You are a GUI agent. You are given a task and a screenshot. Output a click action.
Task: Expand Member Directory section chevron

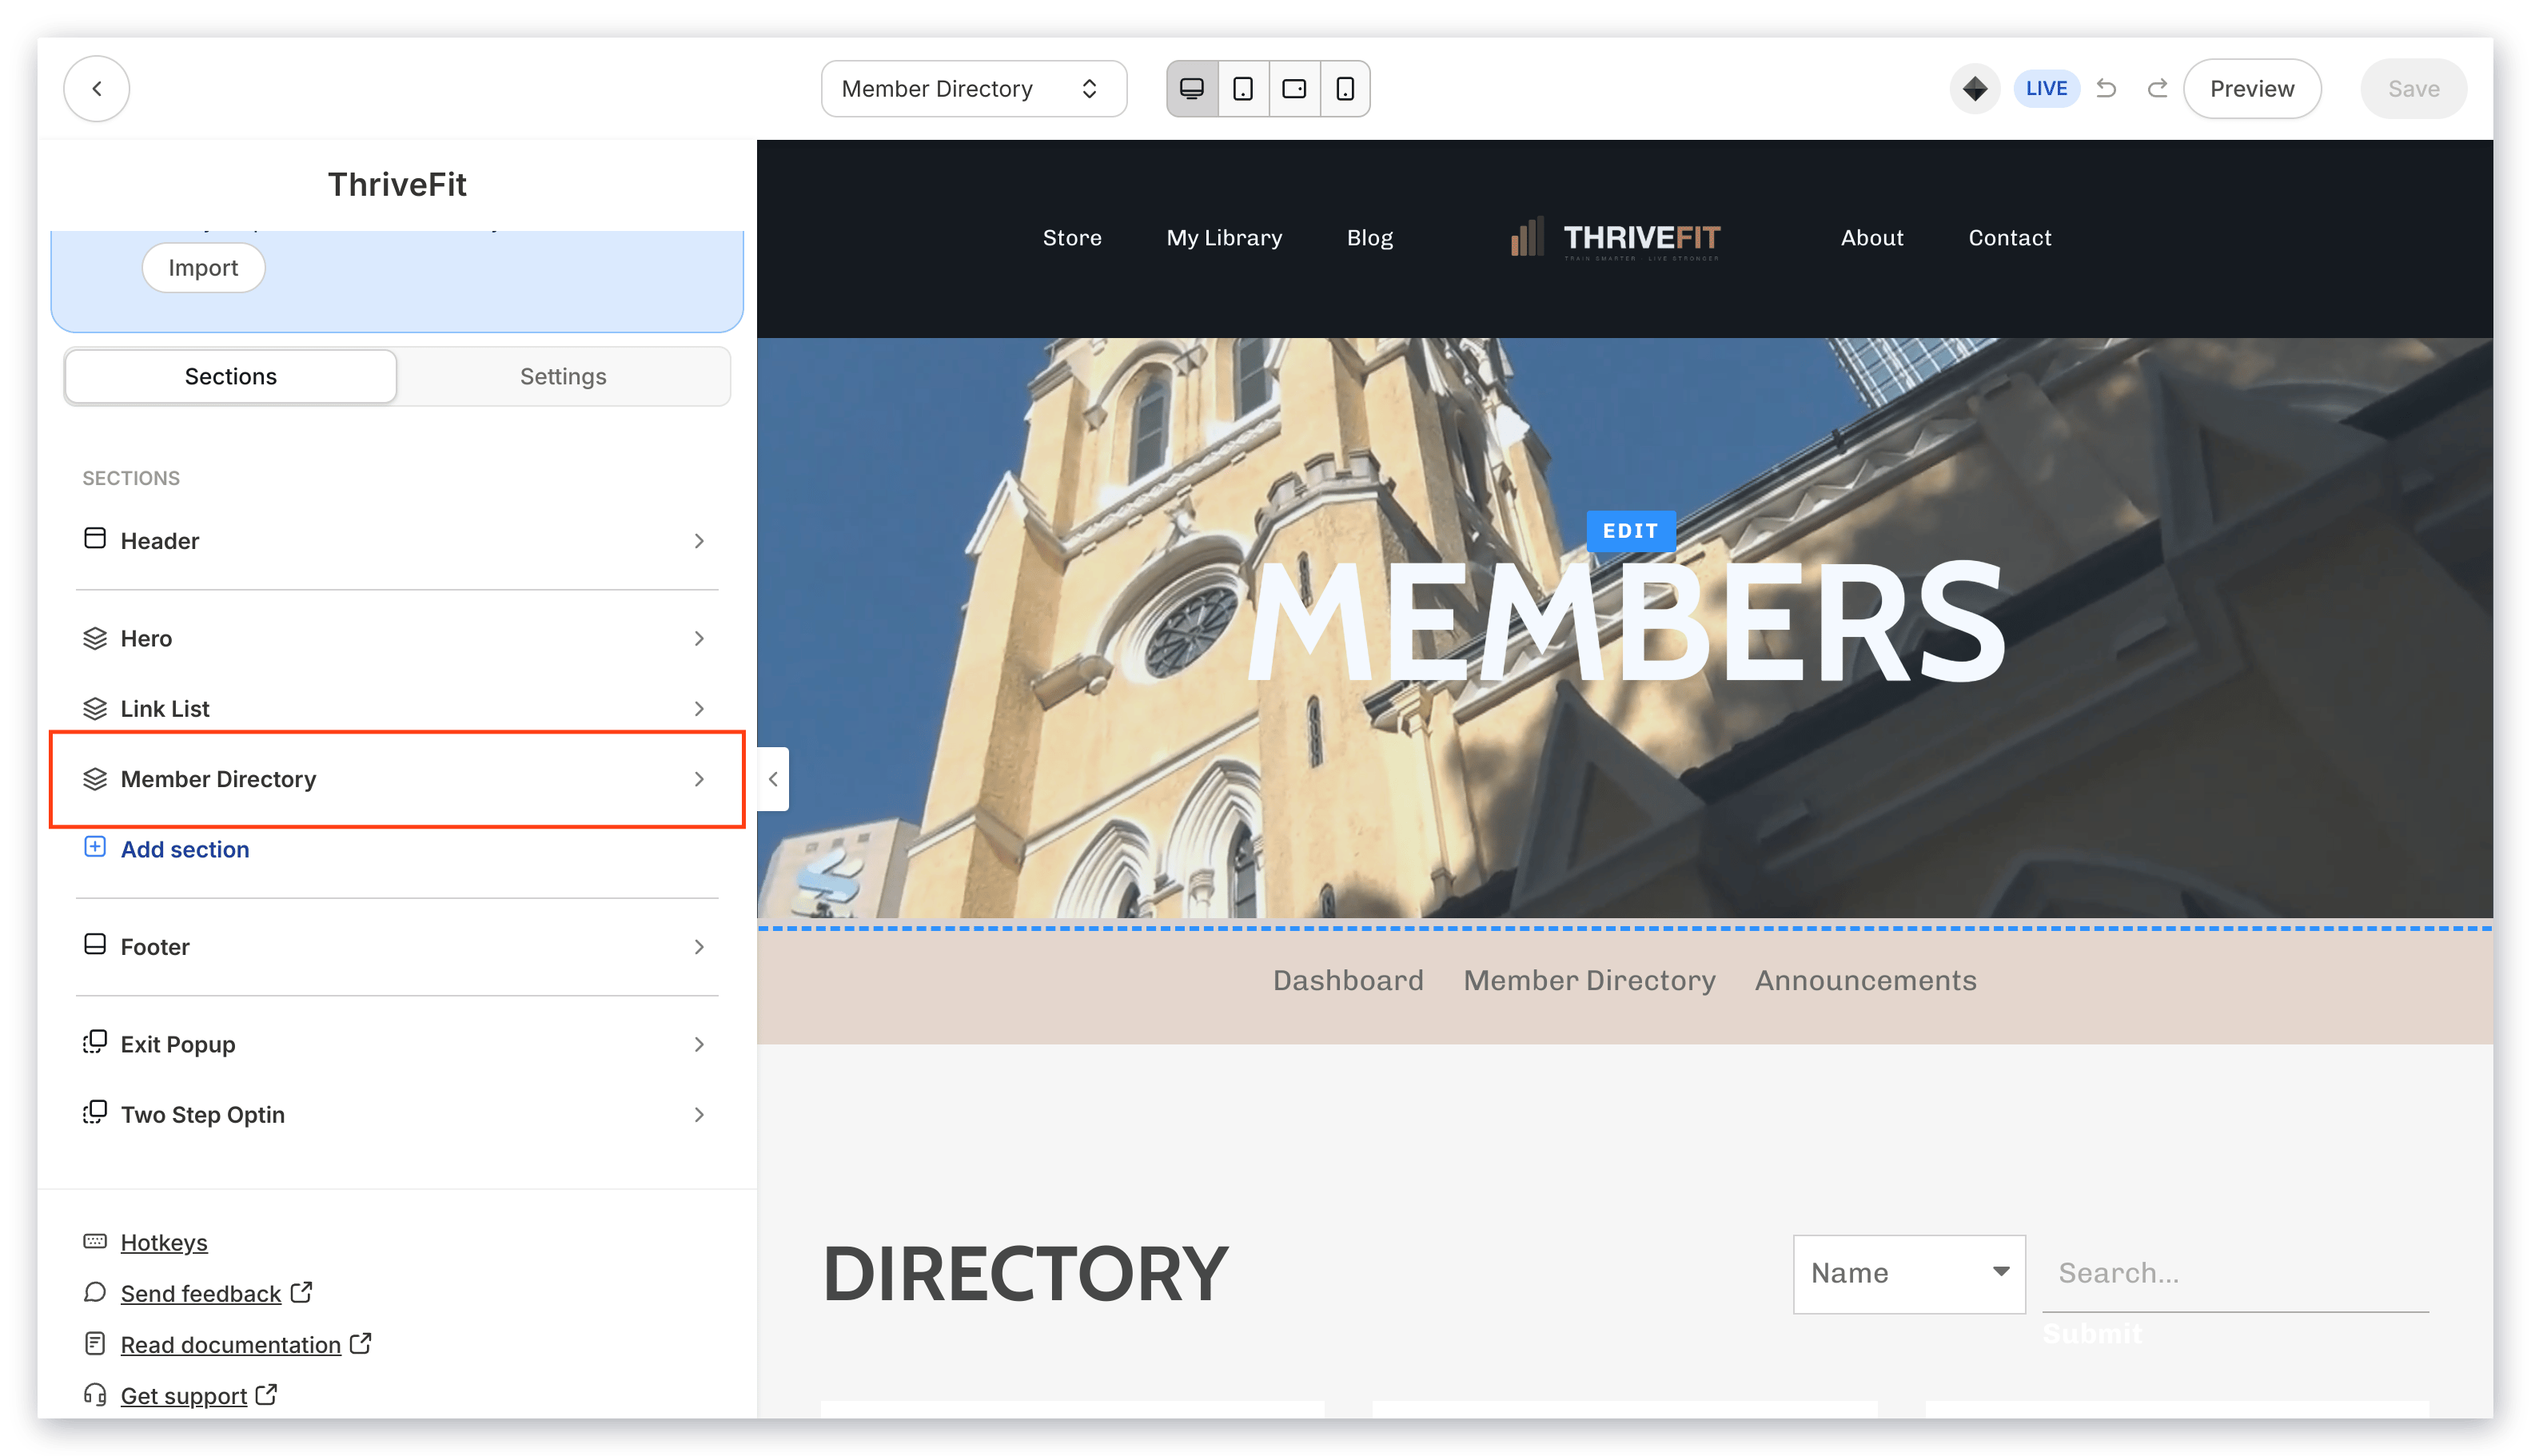[698, 779]
